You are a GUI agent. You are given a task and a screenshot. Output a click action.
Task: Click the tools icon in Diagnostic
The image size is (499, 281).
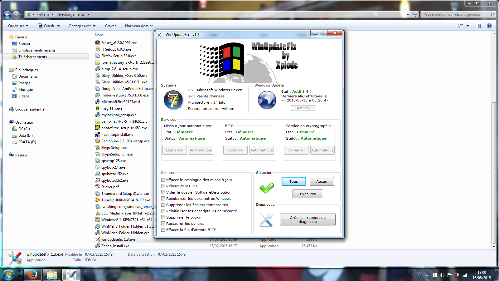click(266, 220)
